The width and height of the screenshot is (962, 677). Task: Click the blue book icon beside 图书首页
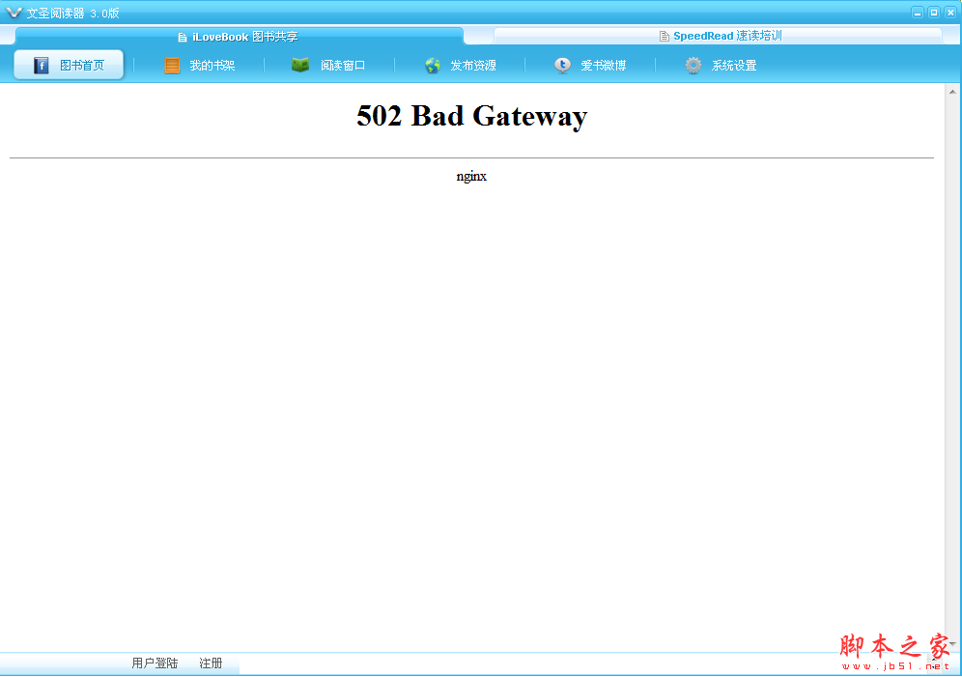(x=42, y=65)
